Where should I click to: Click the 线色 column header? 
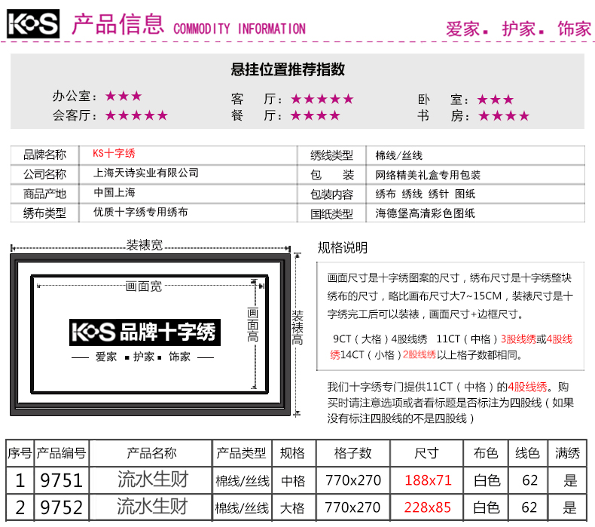[527, 453]
